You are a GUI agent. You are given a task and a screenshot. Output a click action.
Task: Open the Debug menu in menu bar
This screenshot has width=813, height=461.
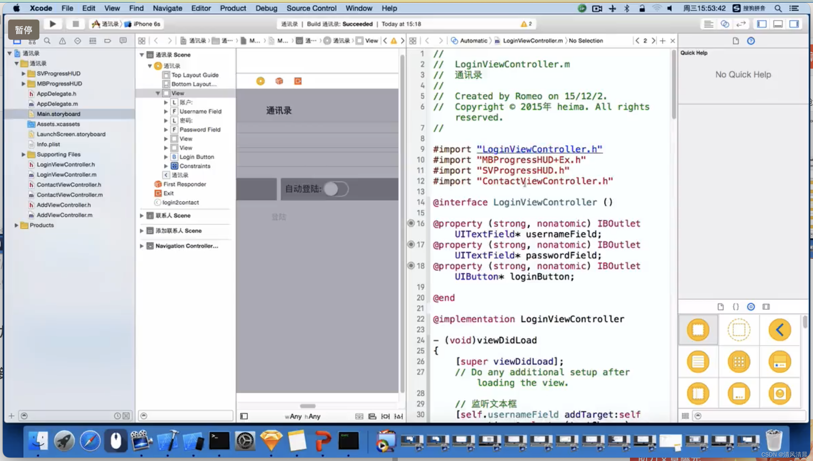pyautogui.click(x=267, y=8)
